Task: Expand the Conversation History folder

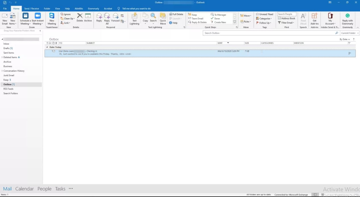Action: click(2, 71)
